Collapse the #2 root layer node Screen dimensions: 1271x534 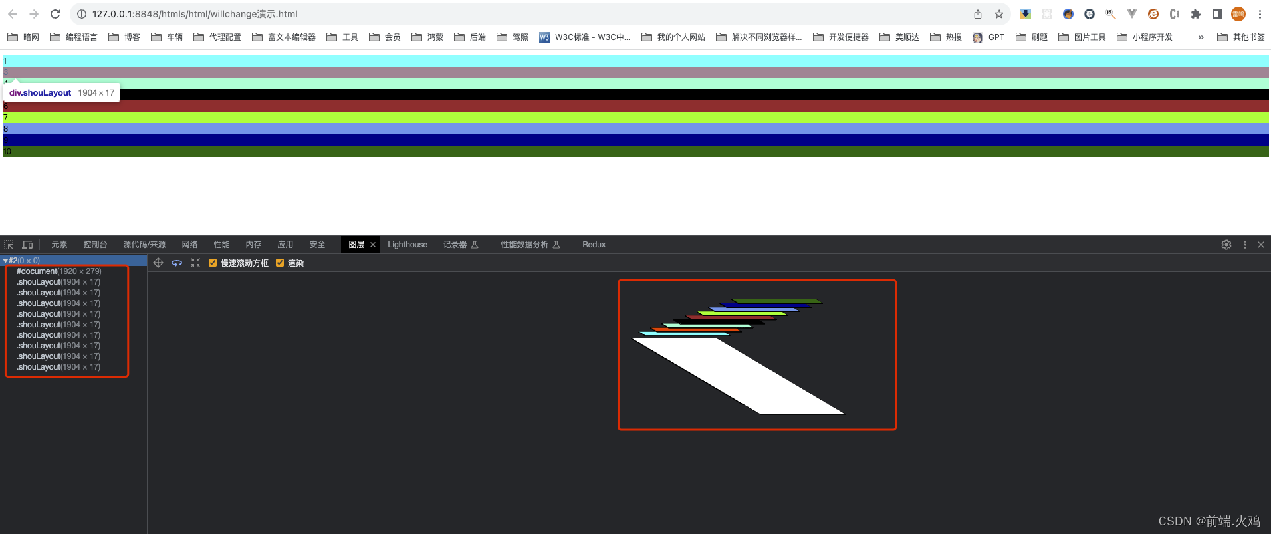click(x=5, y=261)
